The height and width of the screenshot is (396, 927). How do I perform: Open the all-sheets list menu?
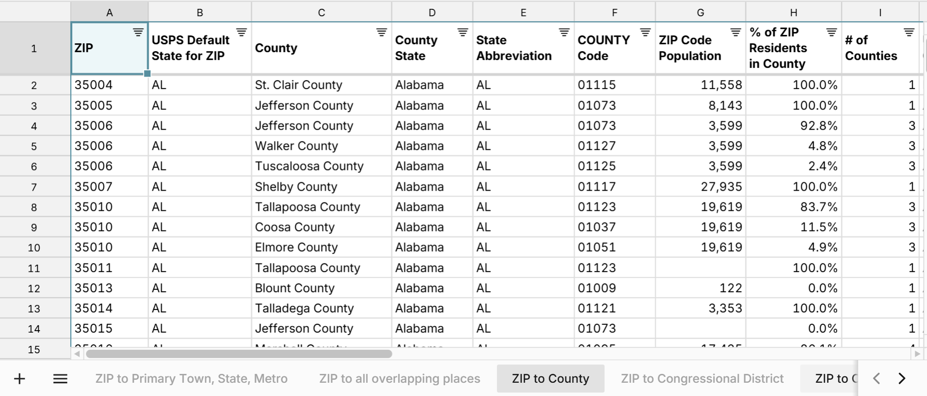coord(60,378)
